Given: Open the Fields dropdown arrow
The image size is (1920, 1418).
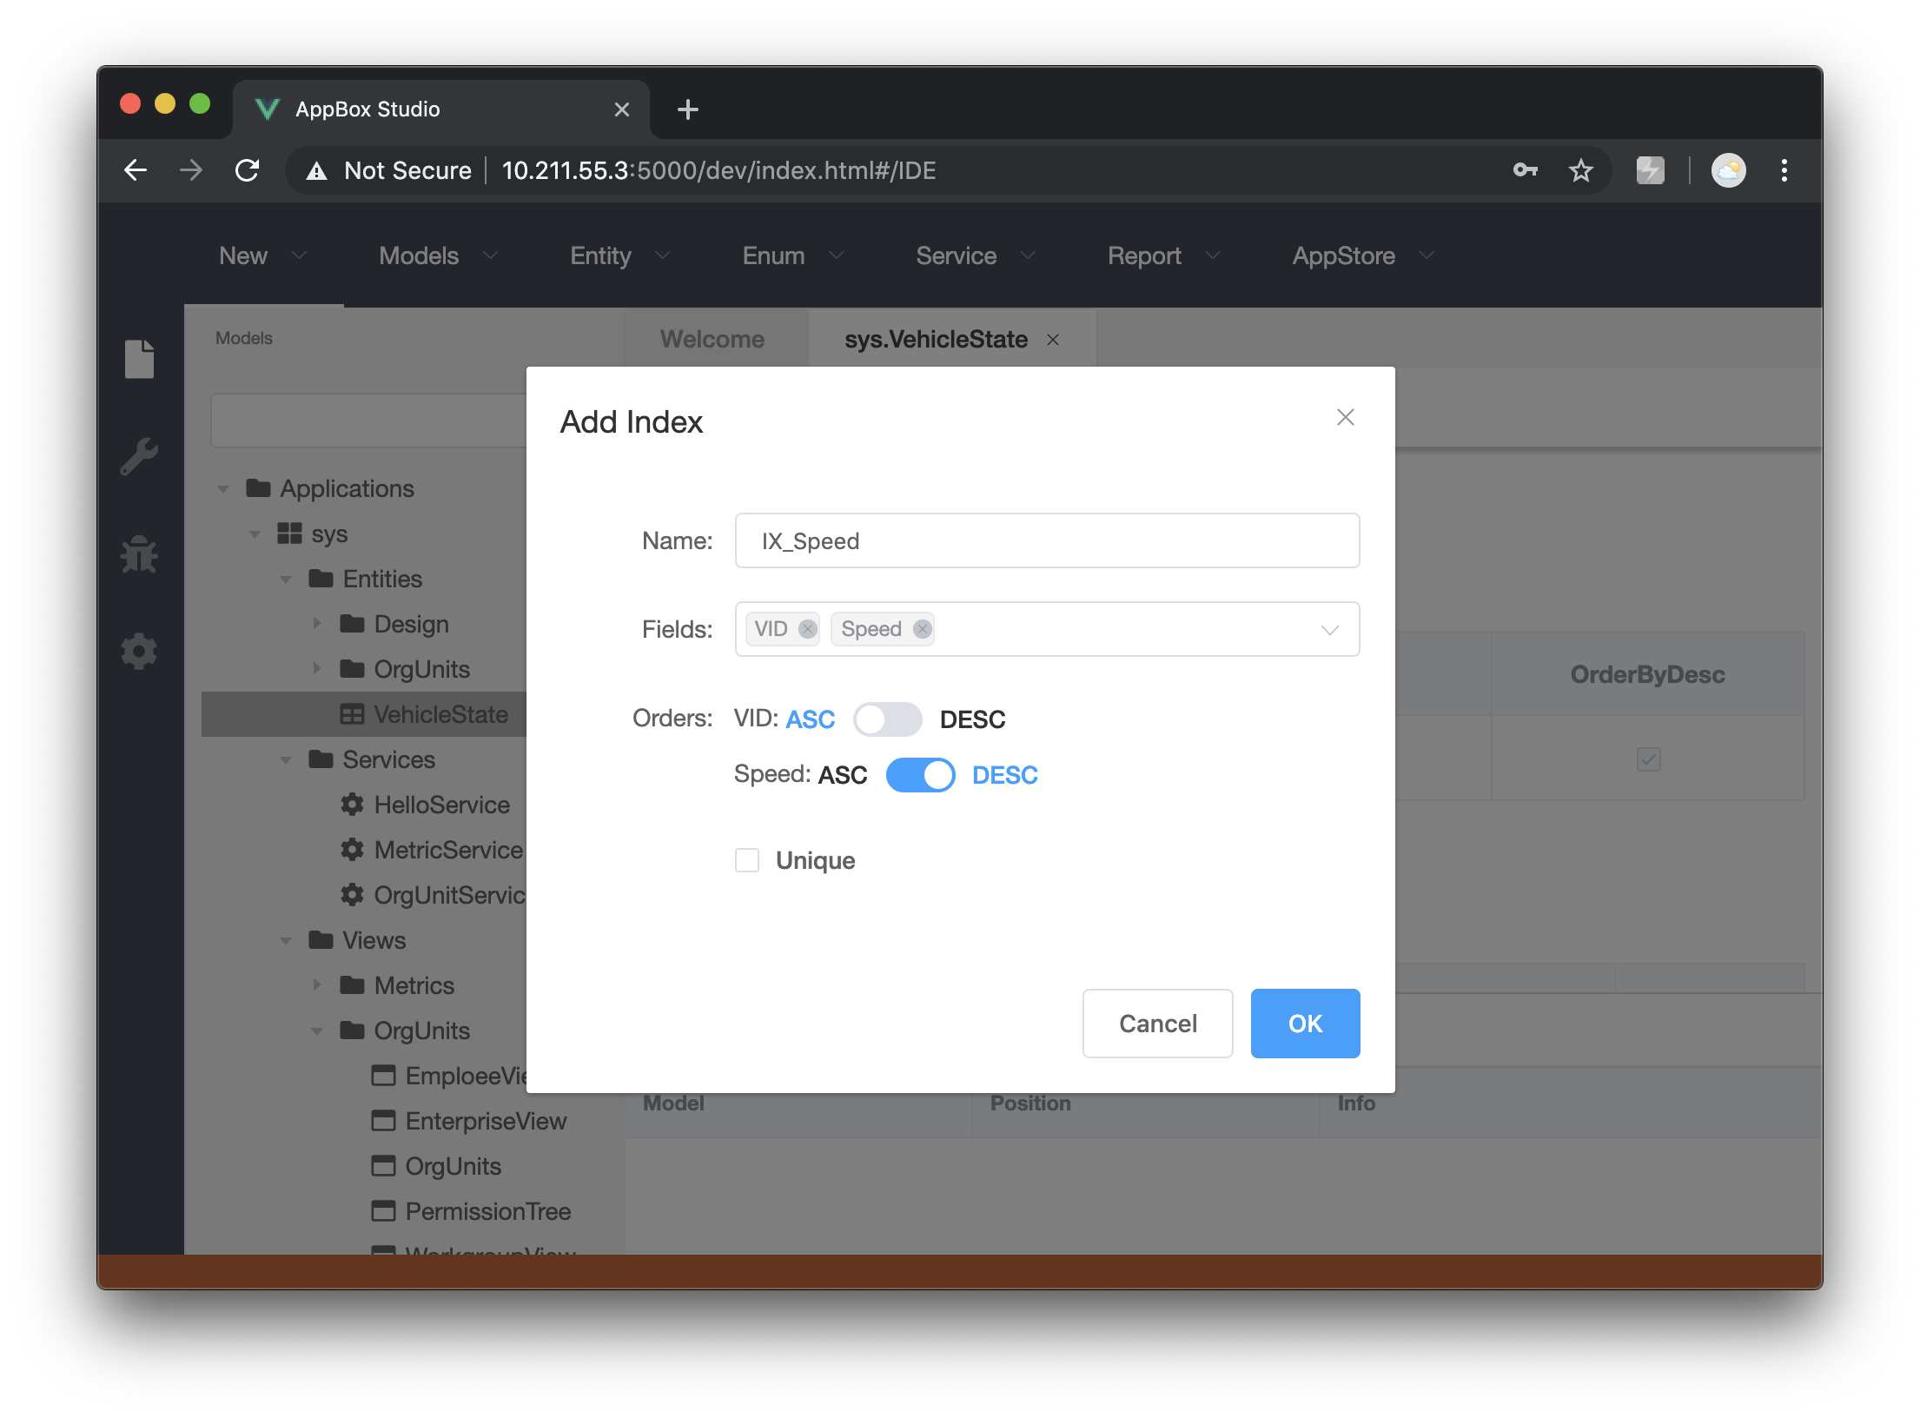Looking at the screenshot, I should (1329, 630).
